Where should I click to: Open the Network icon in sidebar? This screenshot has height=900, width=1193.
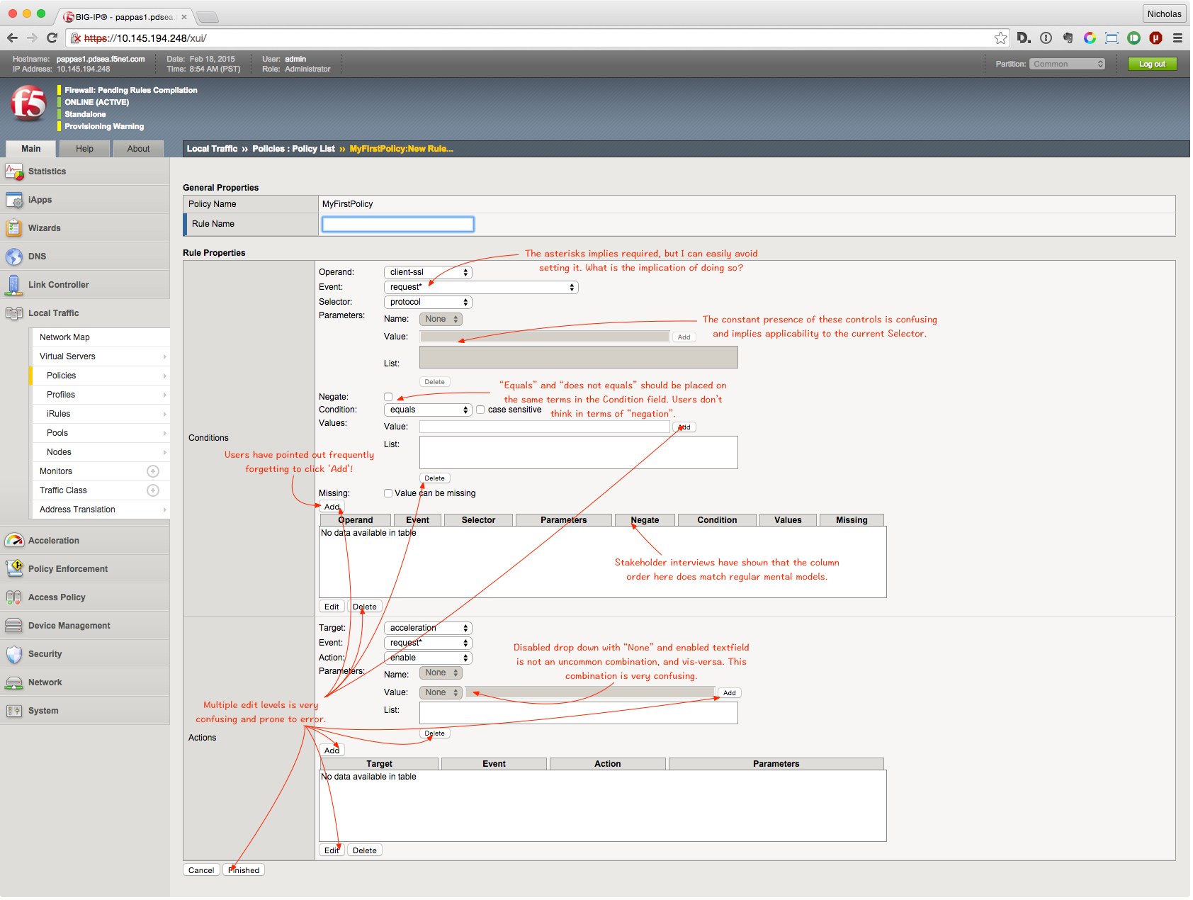(x=14, y=682)
